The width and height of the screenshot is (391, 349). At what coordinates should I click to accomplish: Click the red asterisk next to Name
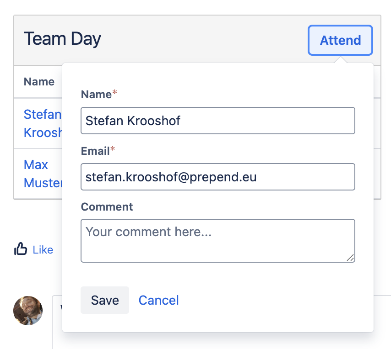click(115, 93)
